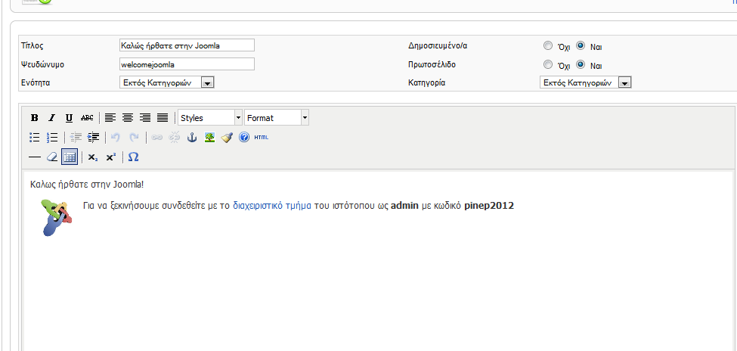Click the unlink broken-chain icon
The height and width of the screenshot is (351, 737).
[175, 138]
